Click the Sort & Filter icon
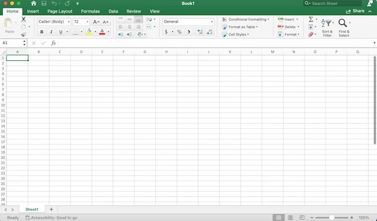This screenshot has height=221, width=377. (x=327, y=23)
